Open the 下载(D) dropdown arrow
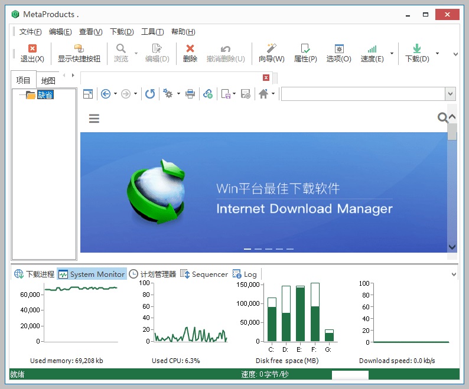469x389 pixels. pyautogui.click(x=437, y=53)
